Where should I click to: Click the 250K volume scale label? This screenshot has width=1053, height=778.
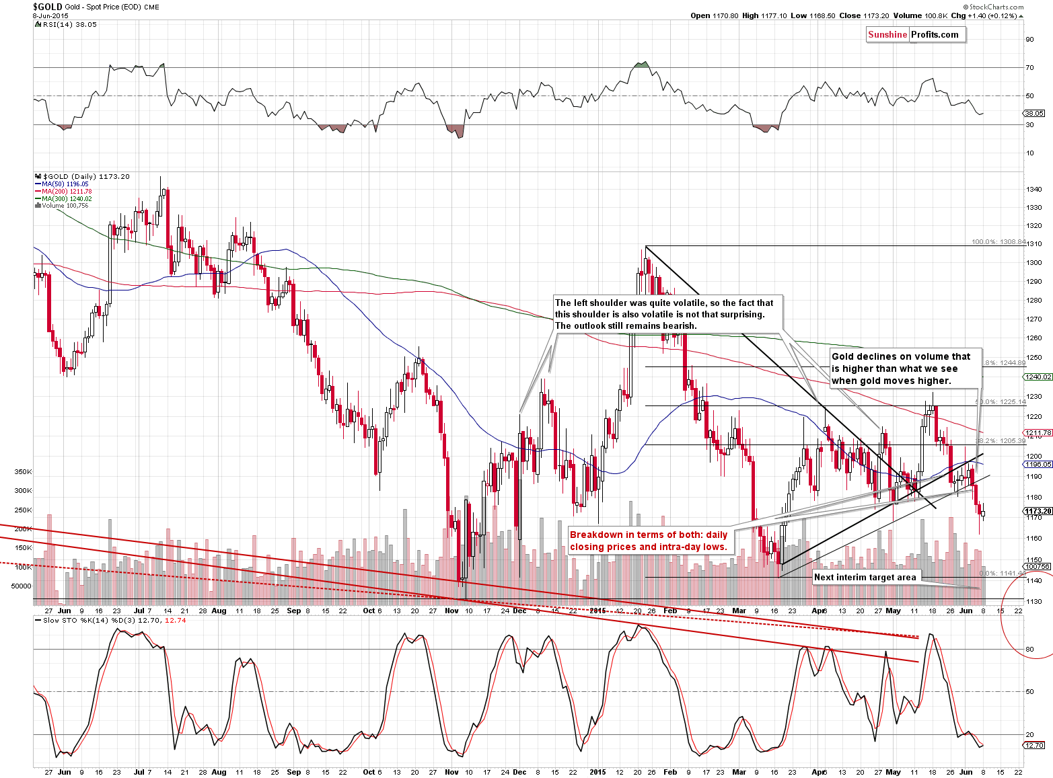23,510
